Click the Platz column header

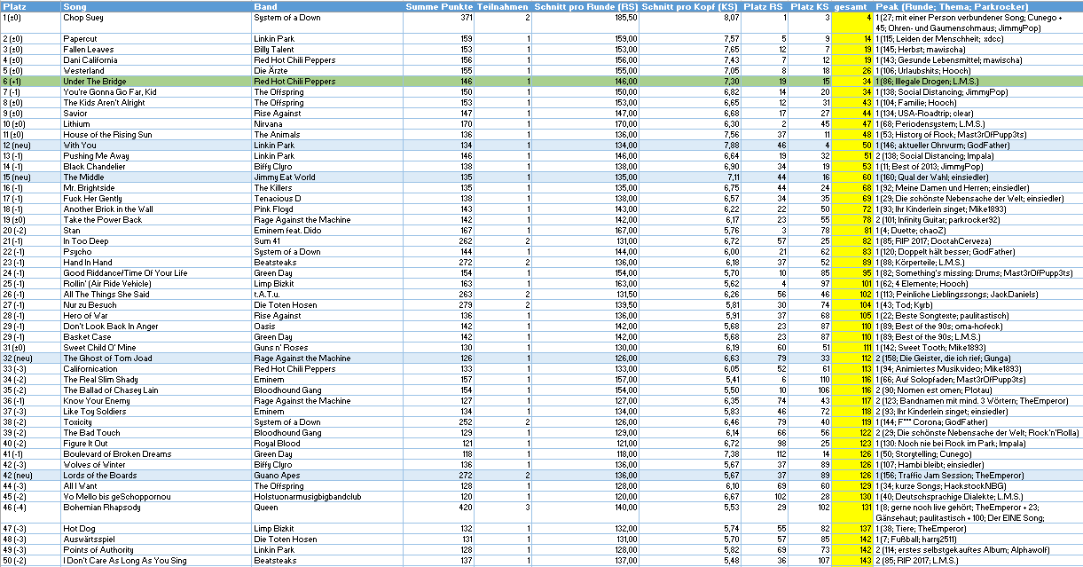(x=31, y=6)
